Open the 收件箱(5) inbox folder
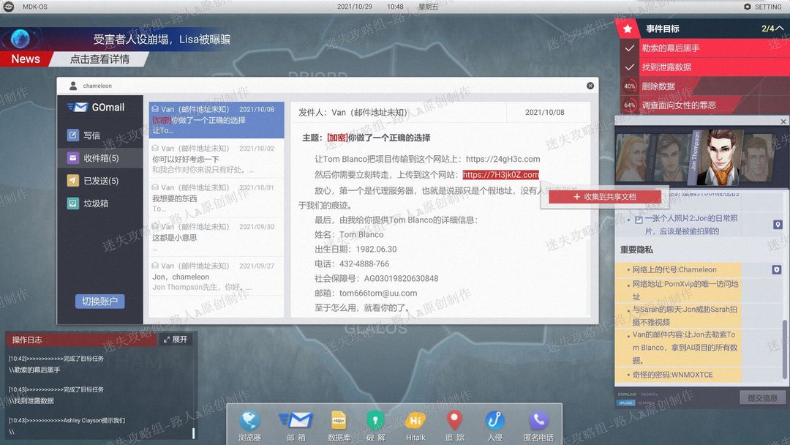 [99, 158]
